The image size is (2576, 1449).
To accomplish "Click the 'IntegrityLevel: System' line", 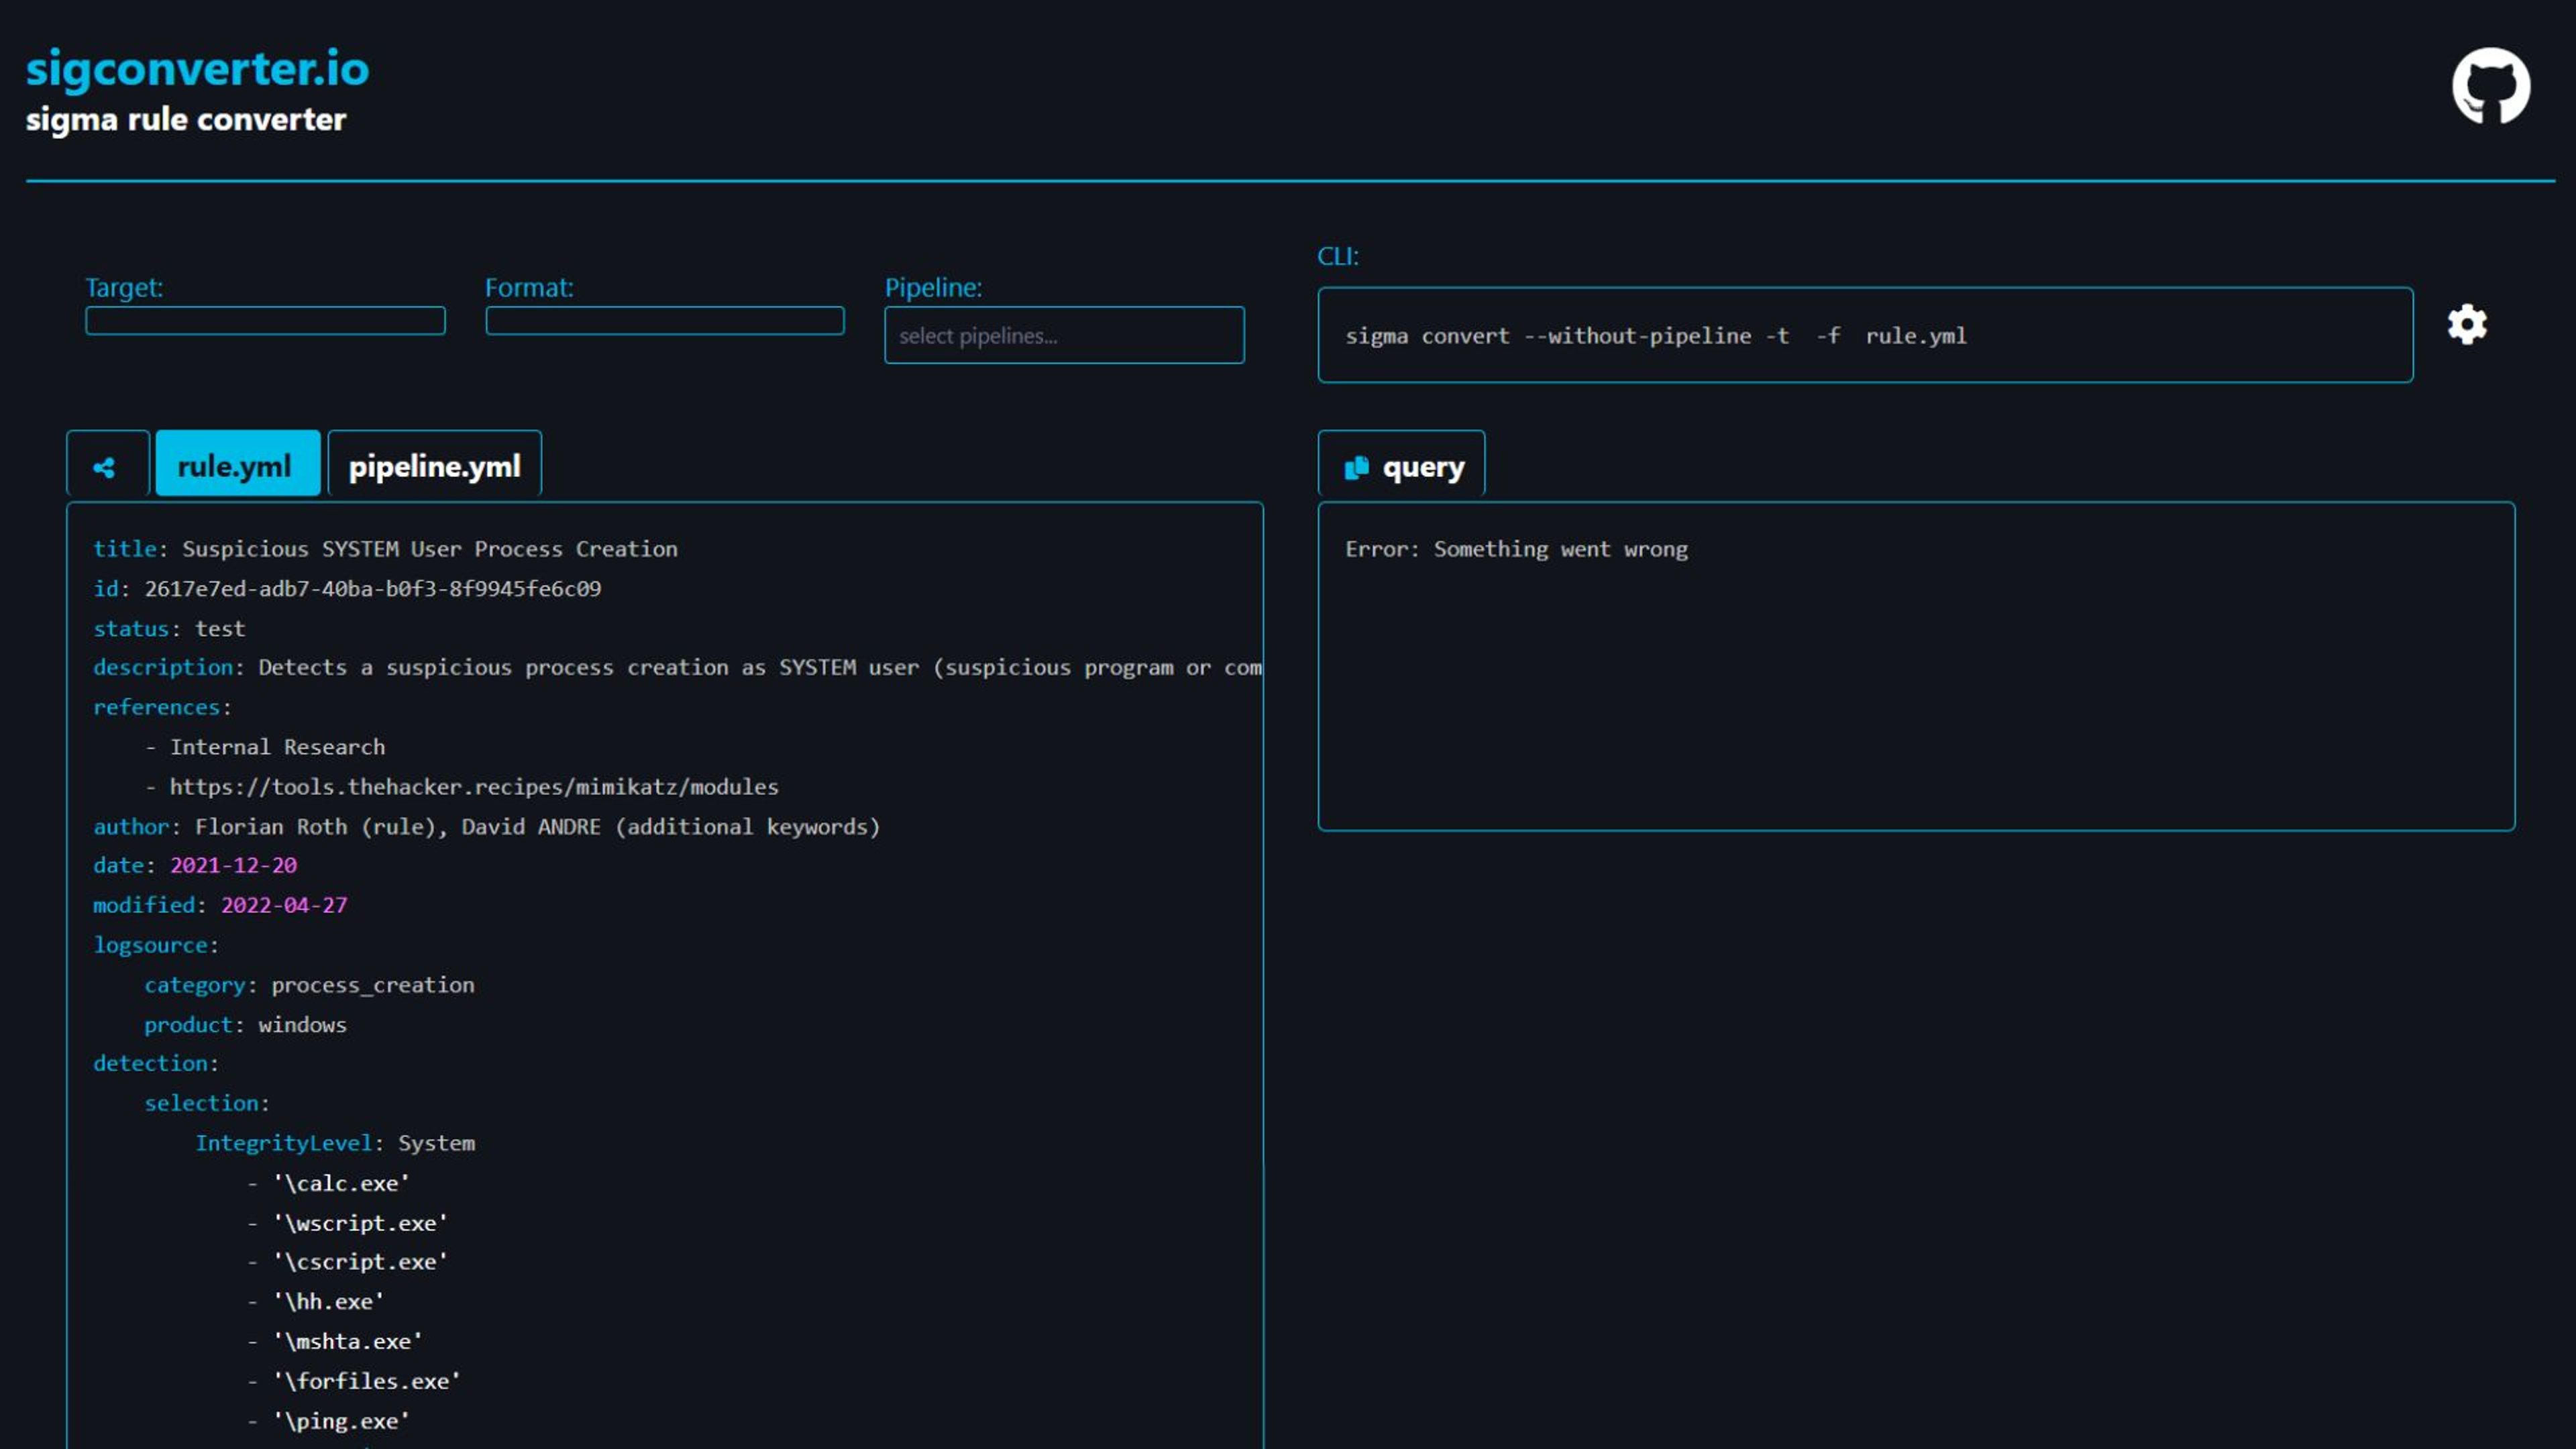I will (335, 1144).
